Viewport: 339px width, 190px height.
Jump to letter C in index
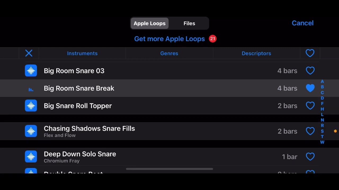[x=322, y=93]
